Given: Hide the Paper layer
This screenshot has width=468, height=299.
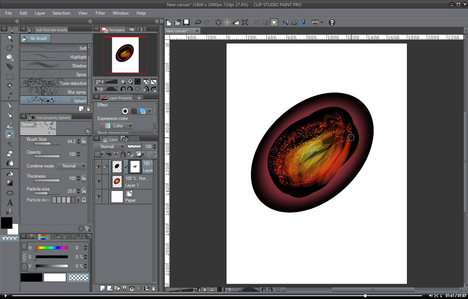Looking at the screenshot, I should click(x=99, y=197).
